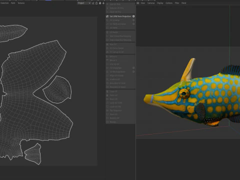Select Clear UV Pins command
240x180 pixels.
click(x=120, y=12)
